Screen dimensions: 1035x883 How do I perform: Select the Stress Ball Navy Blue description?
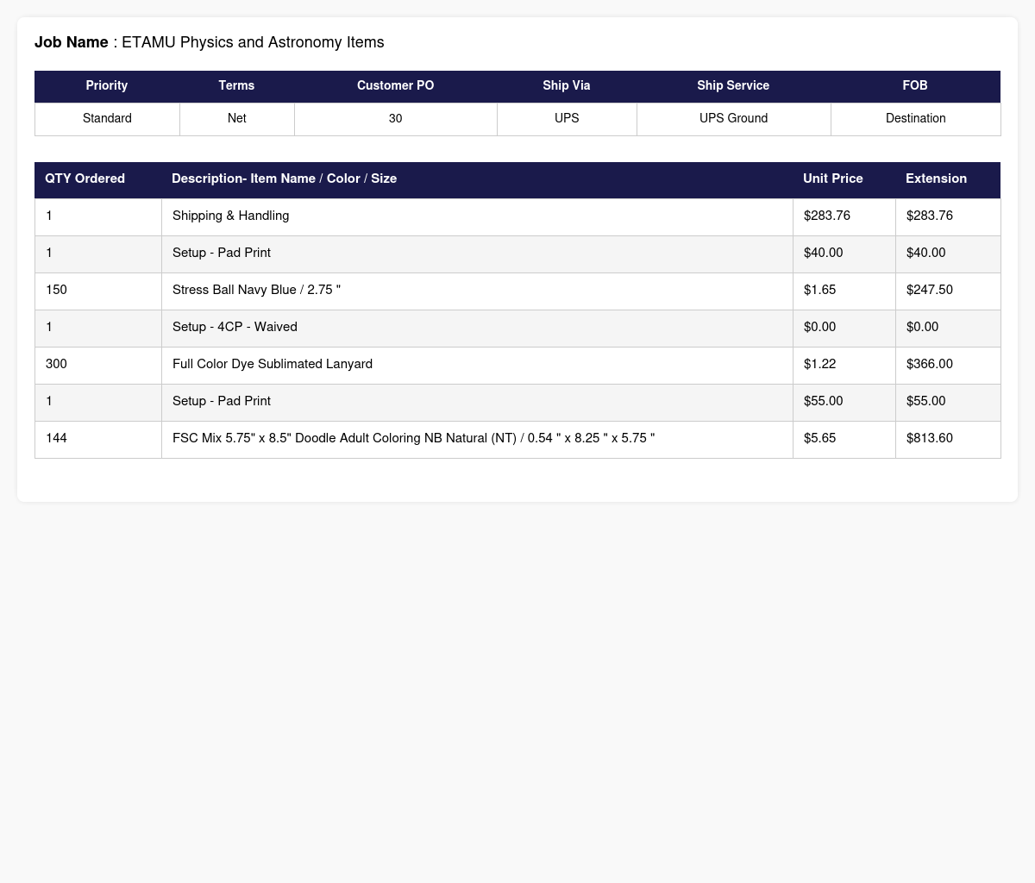coord(256,290)
